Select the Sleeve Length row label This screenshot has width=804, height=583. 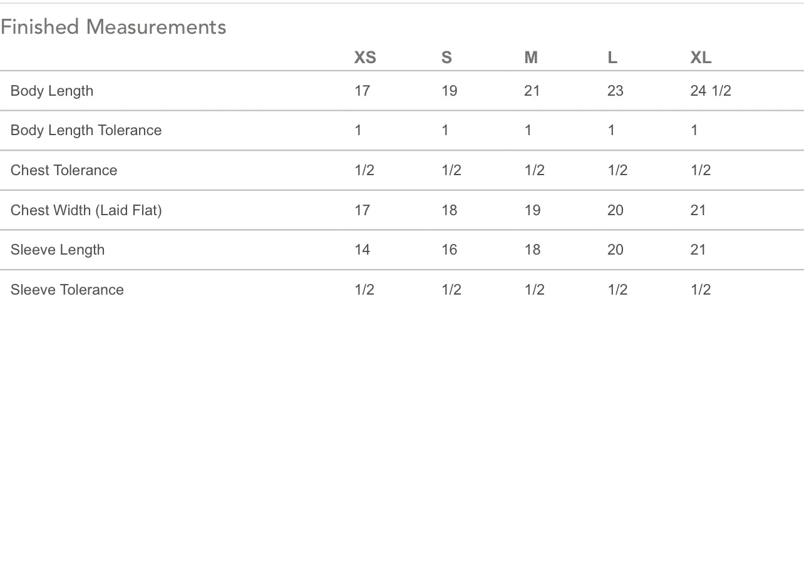click(58, 250)
